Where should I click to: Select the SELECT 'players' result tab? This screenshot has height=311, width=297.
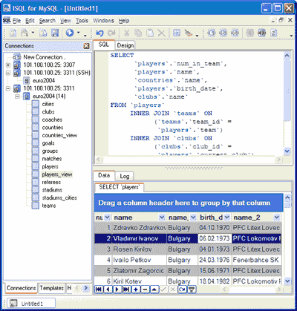point(120,187)
